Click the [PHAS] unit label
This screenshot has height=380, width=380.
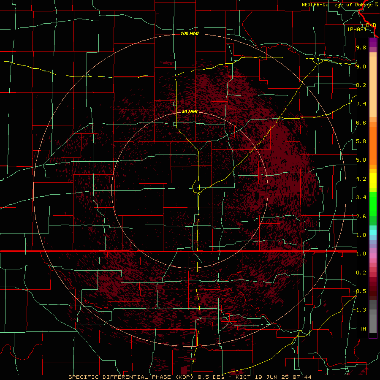click(x=357, y=29)
